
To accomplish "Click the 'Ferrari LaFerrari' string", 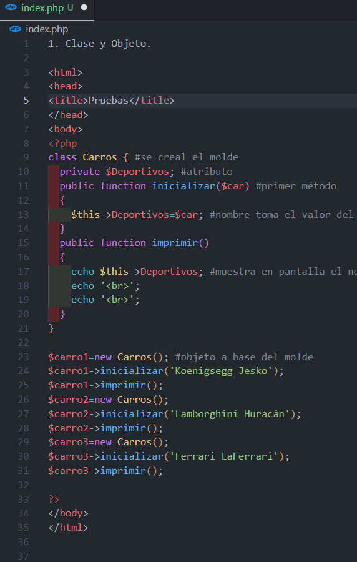I will (225, 456).
